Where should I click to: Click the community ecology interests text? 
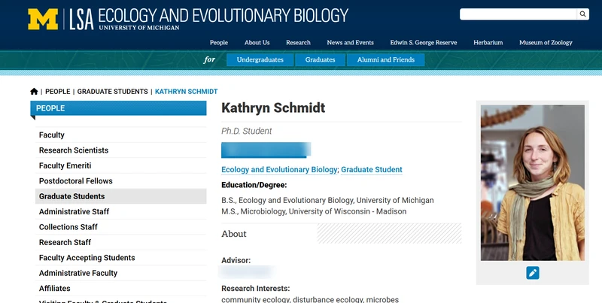click(x=310, y=299)
